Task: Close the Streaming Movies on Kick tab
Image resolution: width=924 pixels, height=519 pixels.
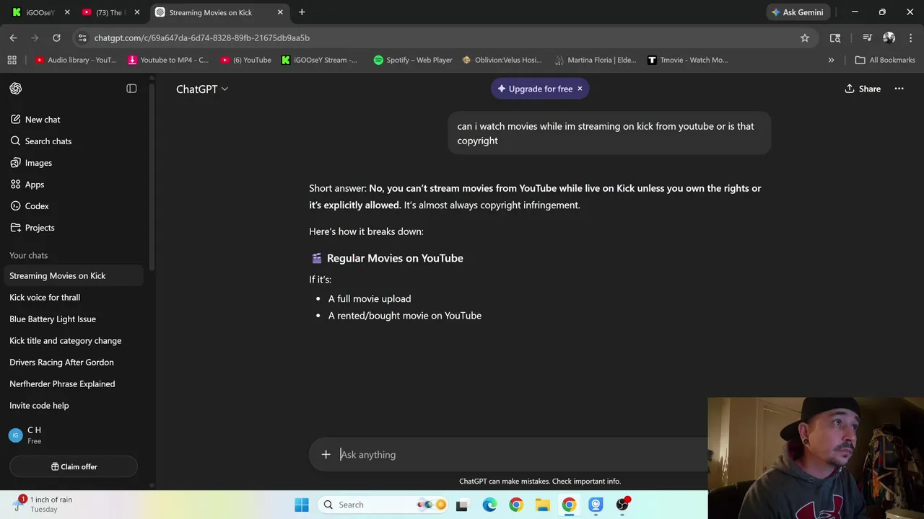Action: pyautogui.click(x=280, y=12)
